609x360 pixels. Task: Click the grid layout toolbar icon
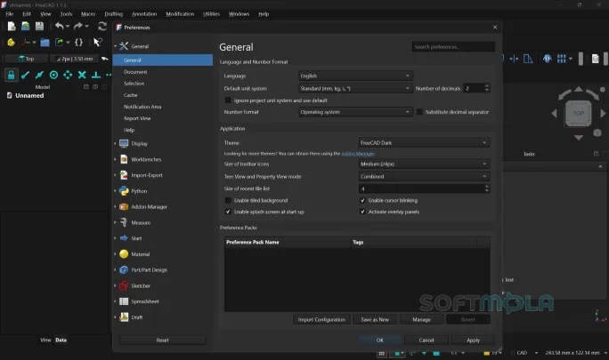point(561,59)
